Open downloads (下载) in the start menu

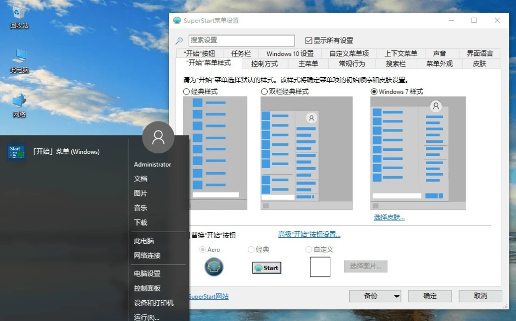tap(140, 222)
